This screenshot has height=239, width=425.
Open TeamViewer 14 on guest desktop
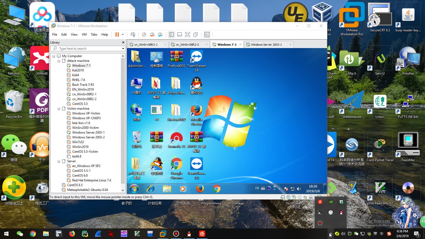197,61
